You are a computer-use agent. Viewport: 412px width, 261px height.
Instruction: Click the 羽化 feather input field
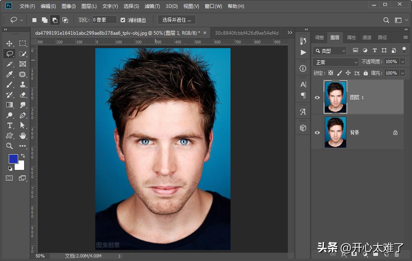(104, 20)
